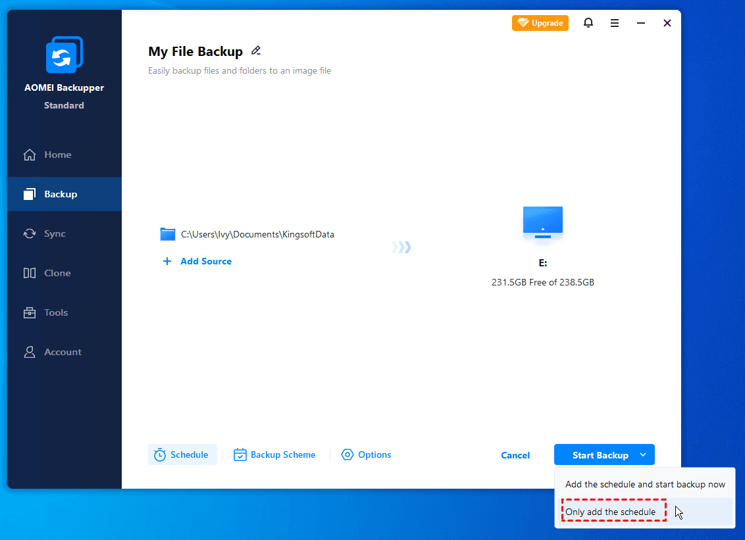Choose Only add the schedule
The width and height of the screenshot is (745, 540).
[645, 512]
